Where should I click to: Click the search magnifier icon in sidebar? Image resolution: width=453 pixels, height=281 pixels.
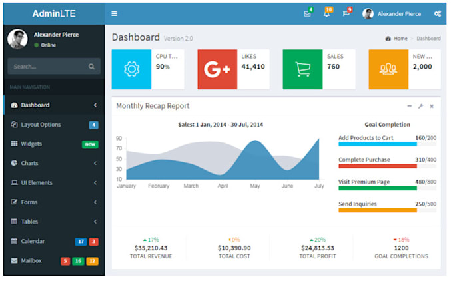tap(91, 67)
